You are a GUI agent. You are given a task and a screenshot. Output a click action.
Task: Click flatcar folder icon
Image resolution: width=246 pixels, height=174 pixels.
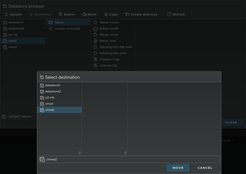[50, 22]
